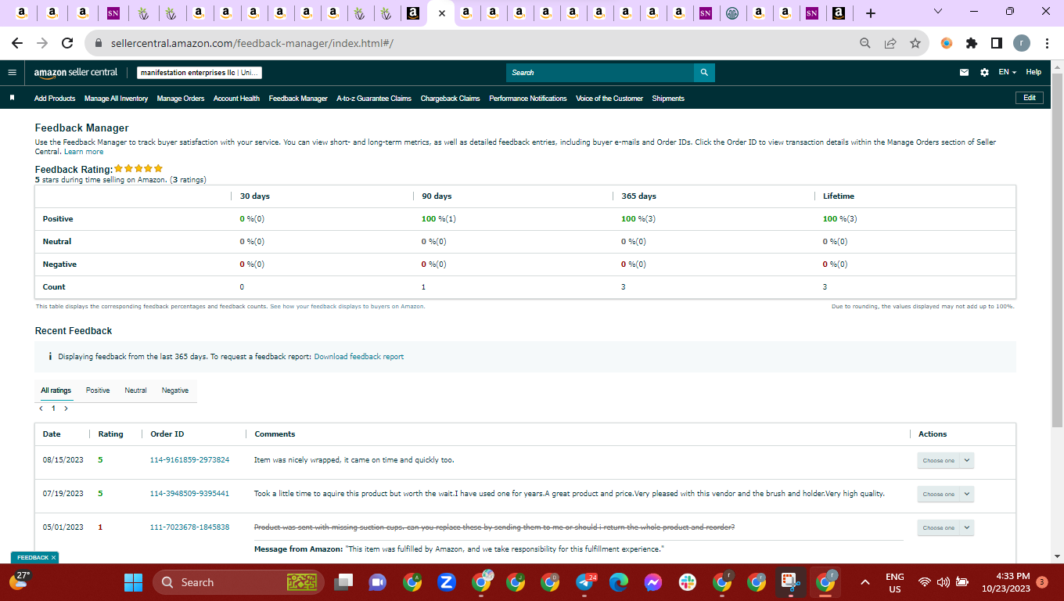Screen dimensions: 1064x601
Task: Show hidden system tray icons
Action: [865, 582]
